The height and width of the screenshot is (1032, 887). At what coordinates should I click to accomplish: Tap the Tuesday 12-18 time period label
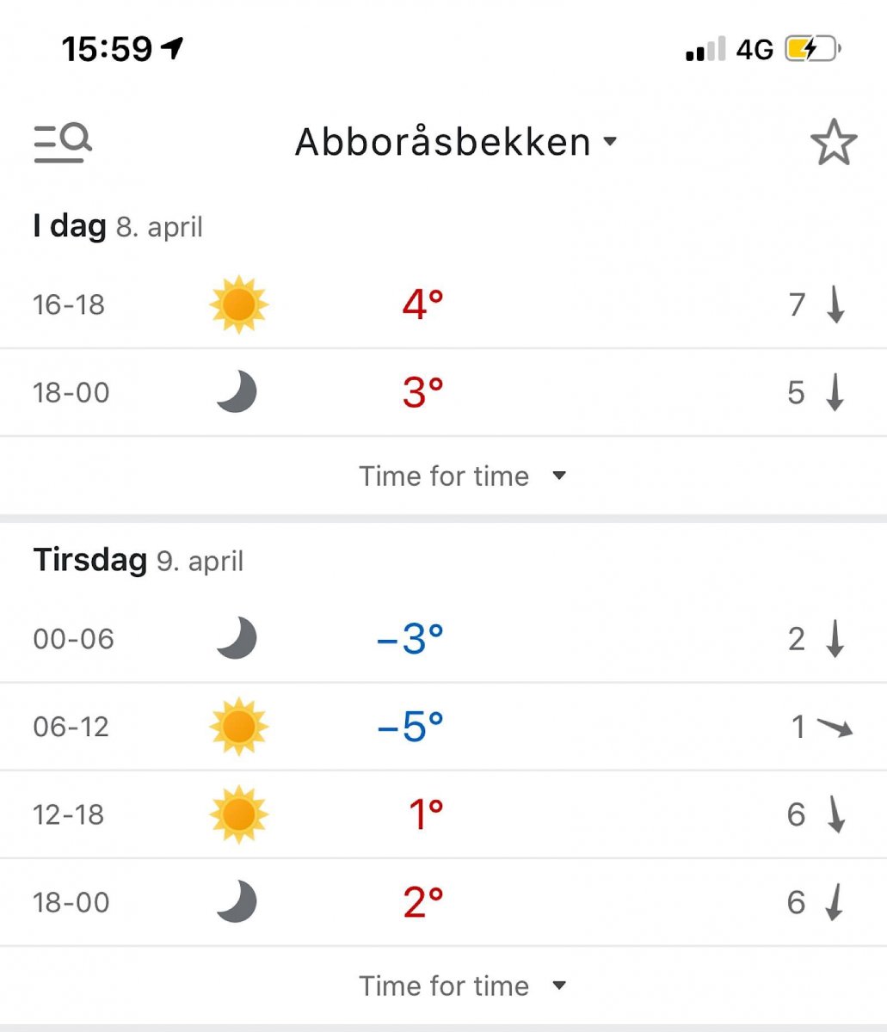coord(69,814)
